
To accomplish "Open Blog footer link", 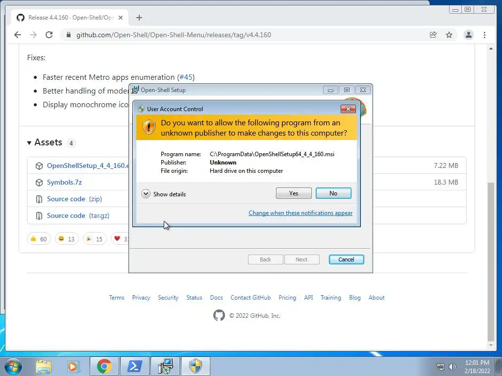I will pyautogui.click(x=355, y=298).
